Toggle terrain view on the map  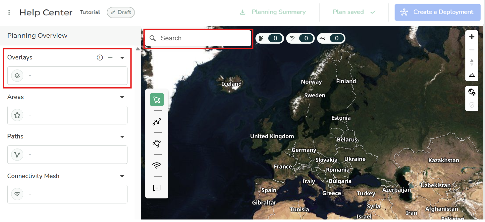click(x=472, y=75)
